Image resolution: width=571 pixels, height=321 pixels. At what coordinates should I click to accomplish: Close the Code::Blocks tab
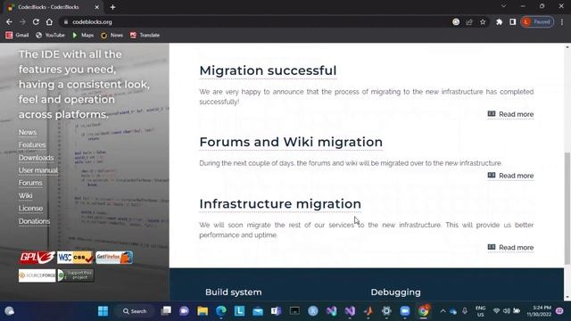coord(97,7)
